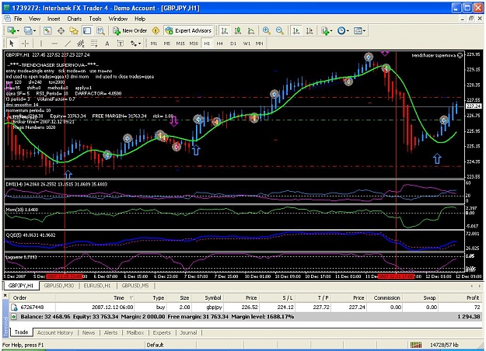This screenshot has height=351, width=486.
Task: Open the Alerts terminal tab
Action: [110, 332]
